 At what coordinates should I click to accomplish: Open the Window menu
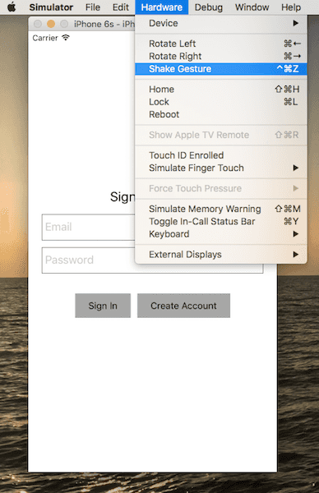[252, 7]
